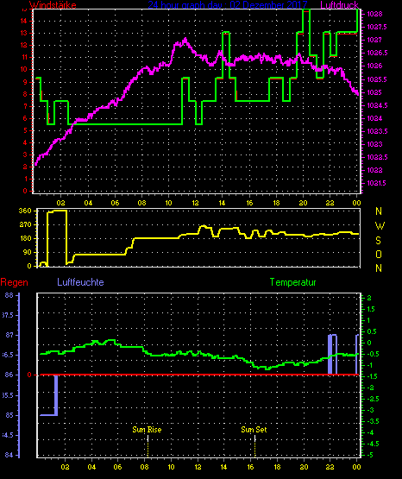Click 3 on the Windstärke axis
Screen dimensions: 402x479
tap(25, 154)
